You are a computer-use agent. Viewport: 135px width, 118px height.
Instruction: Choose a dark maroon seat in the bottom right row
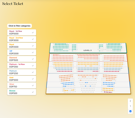[108, 92]
